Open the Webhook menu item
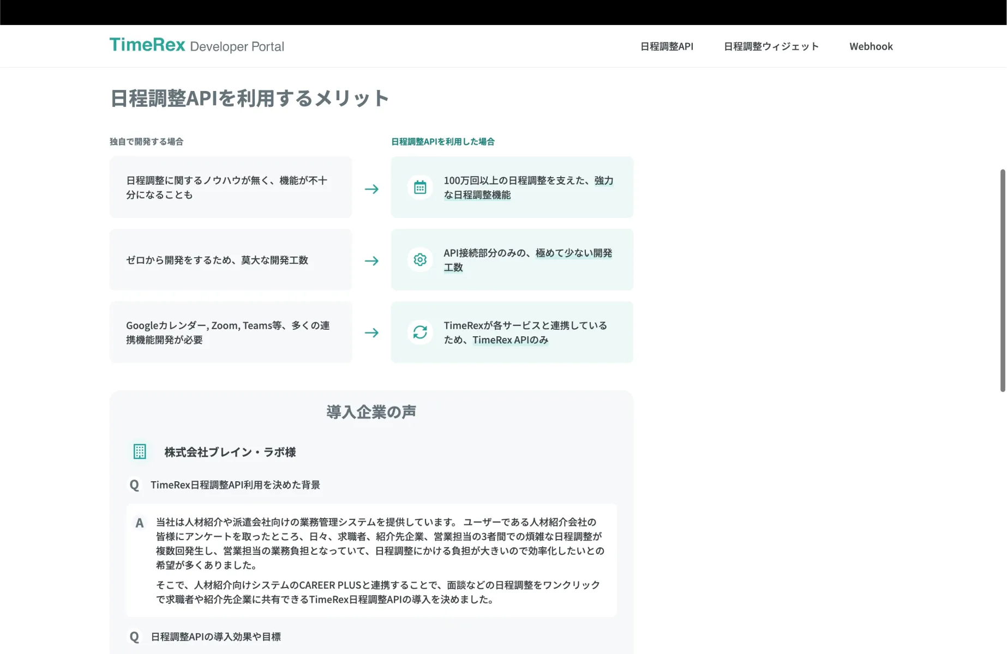 pos(871,46)
